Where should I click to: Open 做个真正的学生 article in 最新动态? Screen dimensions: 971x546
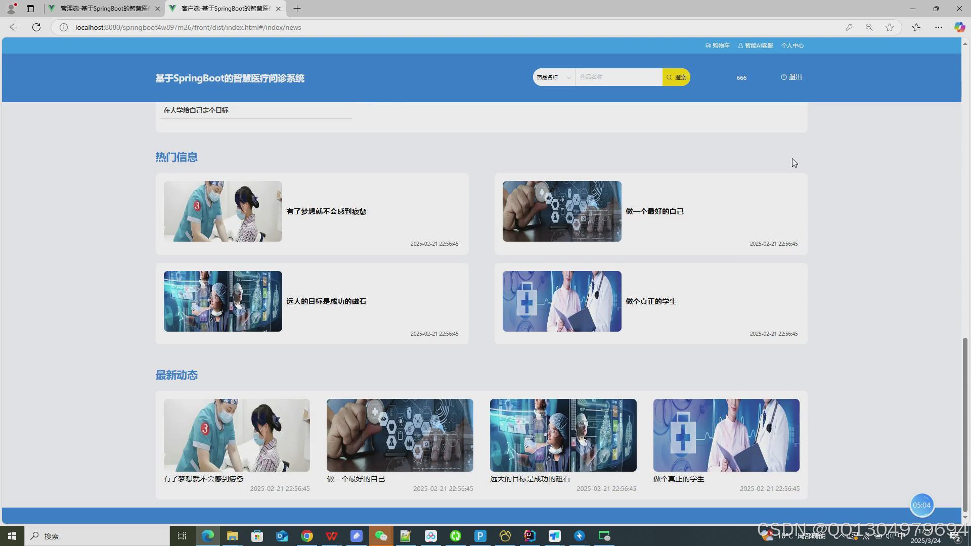click(x=726, y=435)
